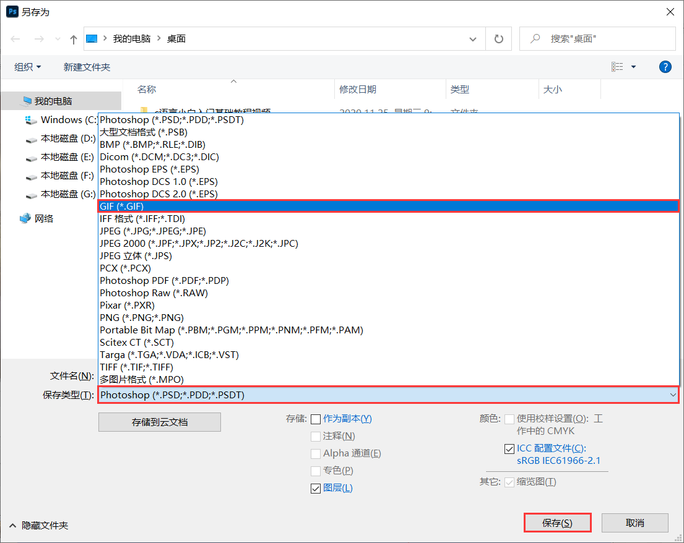Screen dimensions: 684x543
Task: Toggle 图层 checkbox
Action: 316,489
